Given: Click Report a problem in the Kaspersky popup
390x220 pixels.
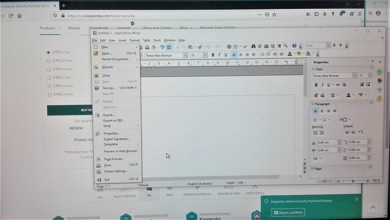Looking at the screenshot, I should point(288,212).
